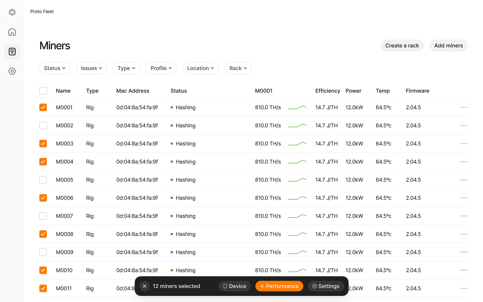Click the miner name M0006

pos(65,198)
